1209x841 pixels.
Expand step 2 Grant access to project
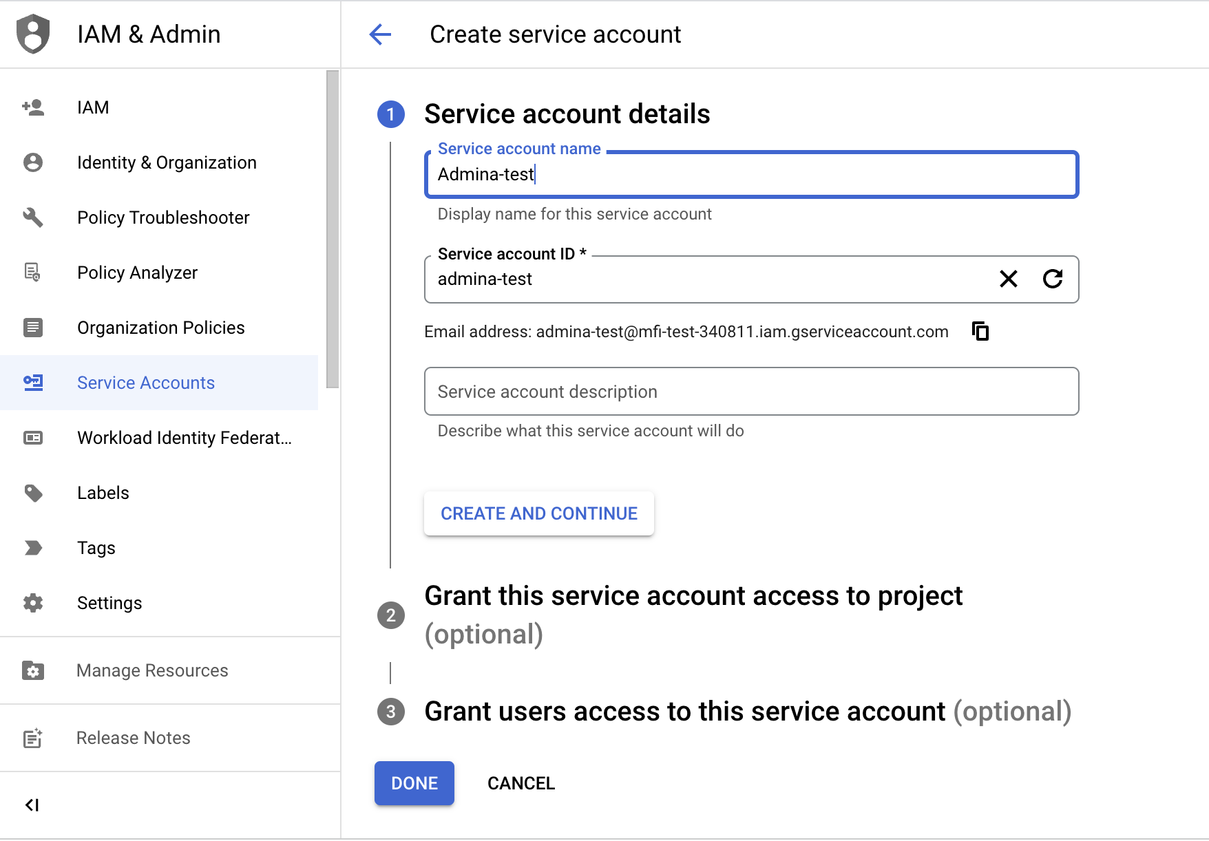pos(693,615)
